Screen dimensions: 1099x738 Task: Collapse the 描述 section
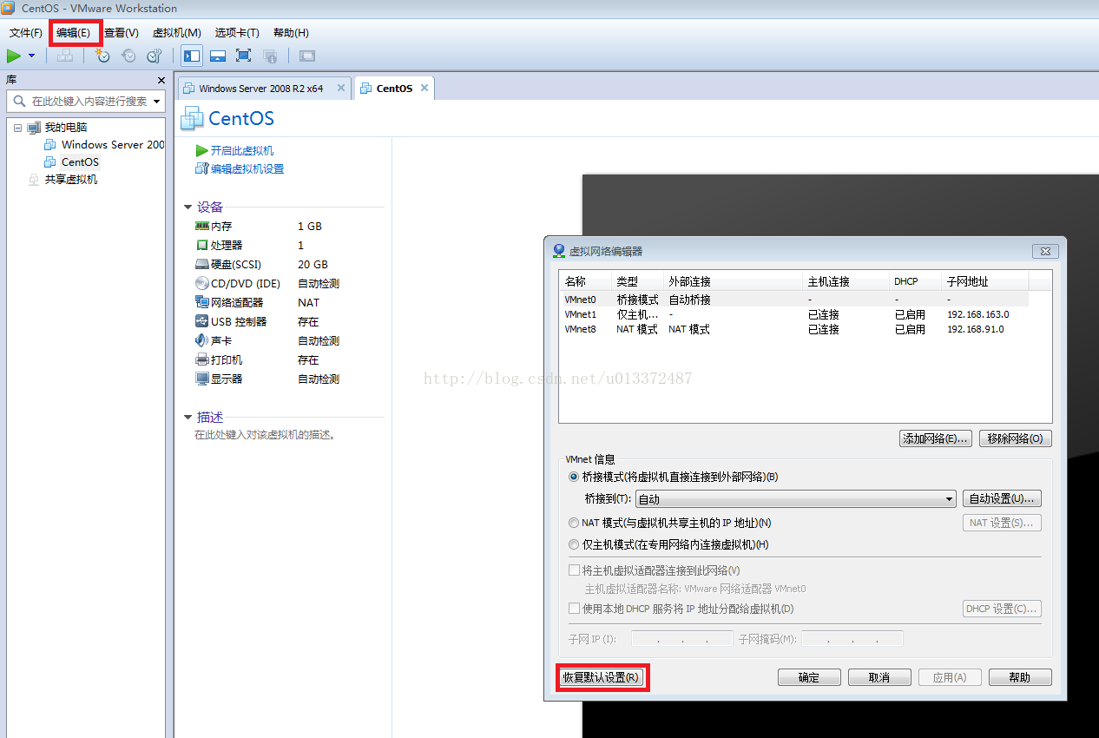pyautogui.click(x=188, y=418)
